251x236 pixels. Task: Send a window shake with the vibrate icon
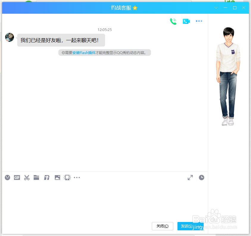(x=67, y=178)
